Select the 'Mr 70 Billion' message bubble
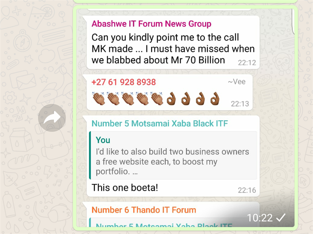Image resolution: width=313 pixels, height=234 pixels. pyautogui.click(x=173, y=43)
